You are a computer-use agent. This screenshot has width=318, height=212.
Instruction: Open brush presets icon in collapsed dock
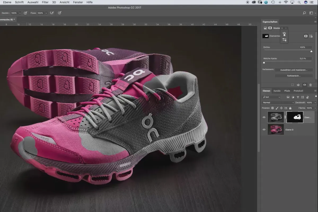(284, 34)
